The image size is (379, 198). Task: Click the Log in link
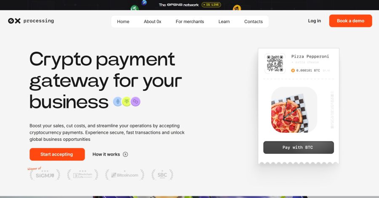click(x=315, y=21)
